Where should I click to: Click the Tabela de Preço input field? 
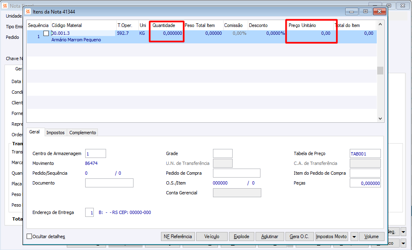(365, 153)
